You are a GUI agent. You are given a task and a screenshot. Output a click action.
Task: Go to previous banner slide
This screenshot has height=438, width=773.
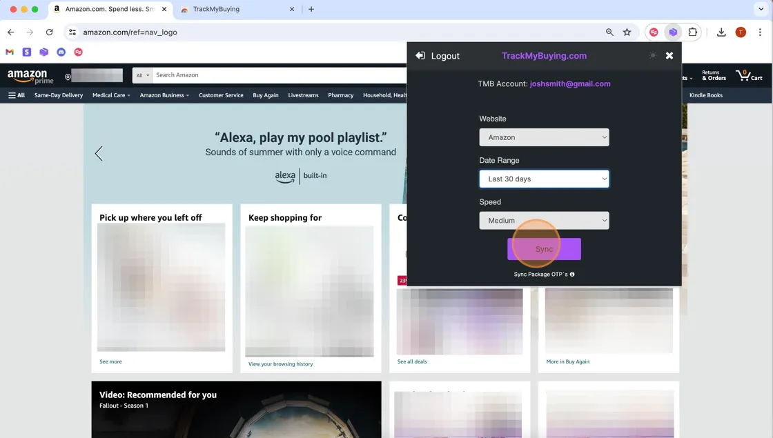[x=99, y=153]
